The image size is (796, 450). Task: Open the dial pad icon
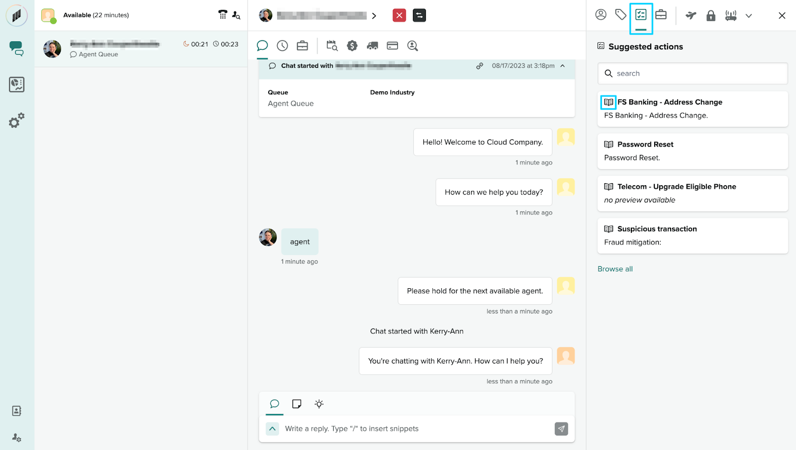click(x=222, y=15)
